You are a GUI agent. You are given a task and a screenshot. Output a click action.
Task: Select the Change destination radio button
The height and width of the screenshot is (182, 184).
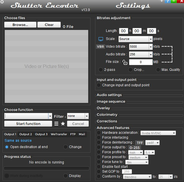(x=65, y=147)
